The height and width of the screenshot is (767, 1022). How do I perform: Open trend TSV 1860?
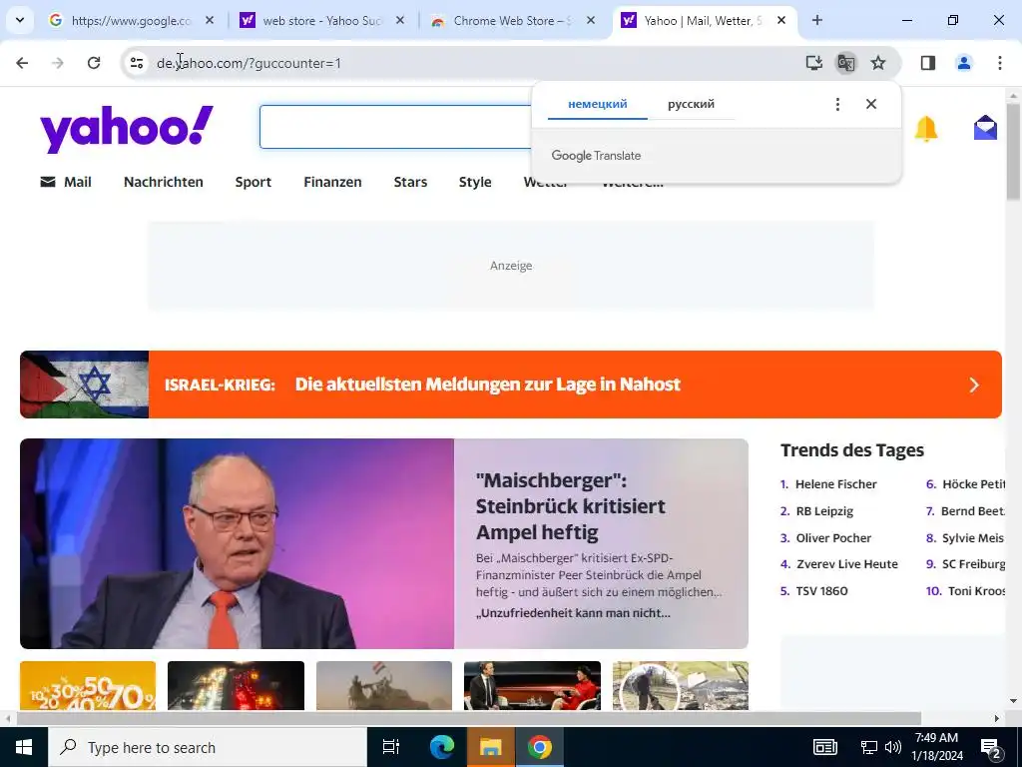point(822,591)
